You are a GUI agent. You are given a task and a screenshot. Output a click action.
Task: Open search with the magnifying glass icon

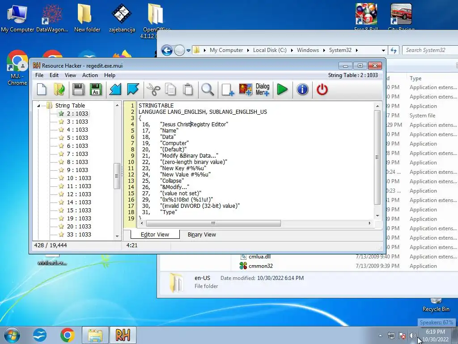point(208,89)
